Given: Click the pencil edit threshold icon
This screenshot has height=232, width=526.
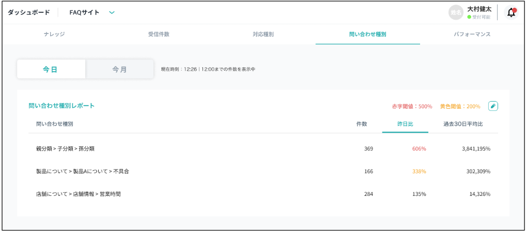Looking at the screenshot, I should (x=493, y=106).
